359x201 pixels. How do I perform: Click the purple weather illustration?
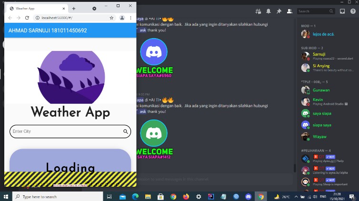point(71,77)
